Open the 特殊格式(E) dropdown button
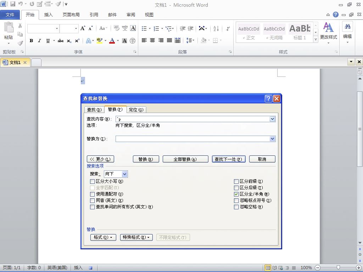The height and width of the screenshot is (272, 363). [x=136, y=237]
